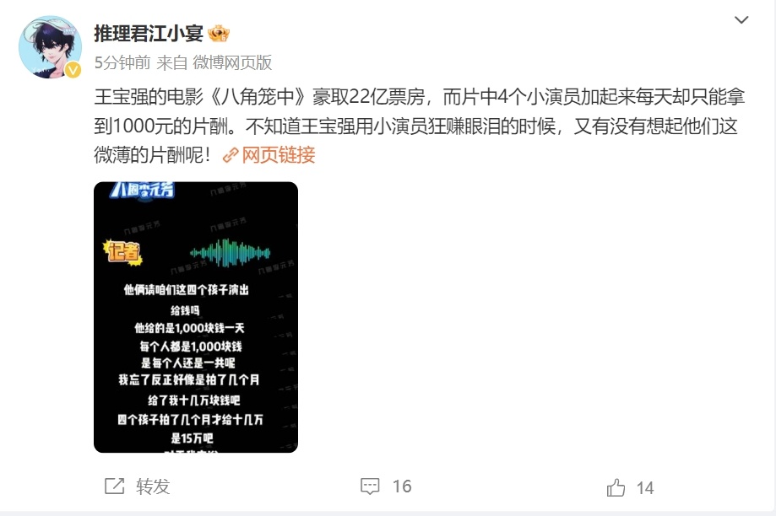
Task: Click the post text about 八角笼中
Action: pyautogui.click(x=419, y=126)
